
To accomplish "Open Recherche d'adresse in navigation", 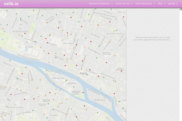I will (x=99, y=4).
